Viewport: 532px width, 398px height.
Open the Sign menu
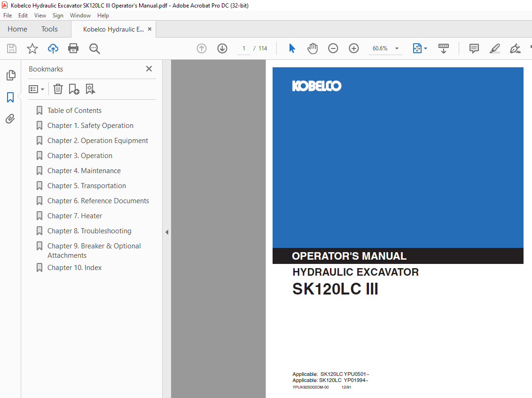(58, 16)
